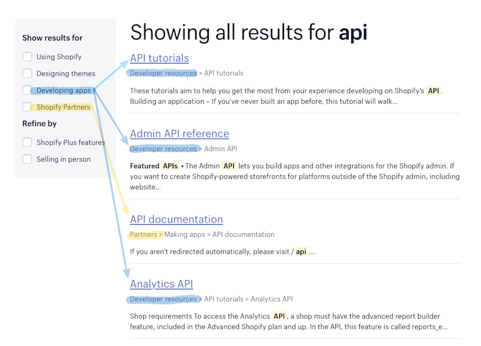This screenshot has height=346, width=481.
Task: Click 'Shop requirements' description text
Action: pos(288,322)
